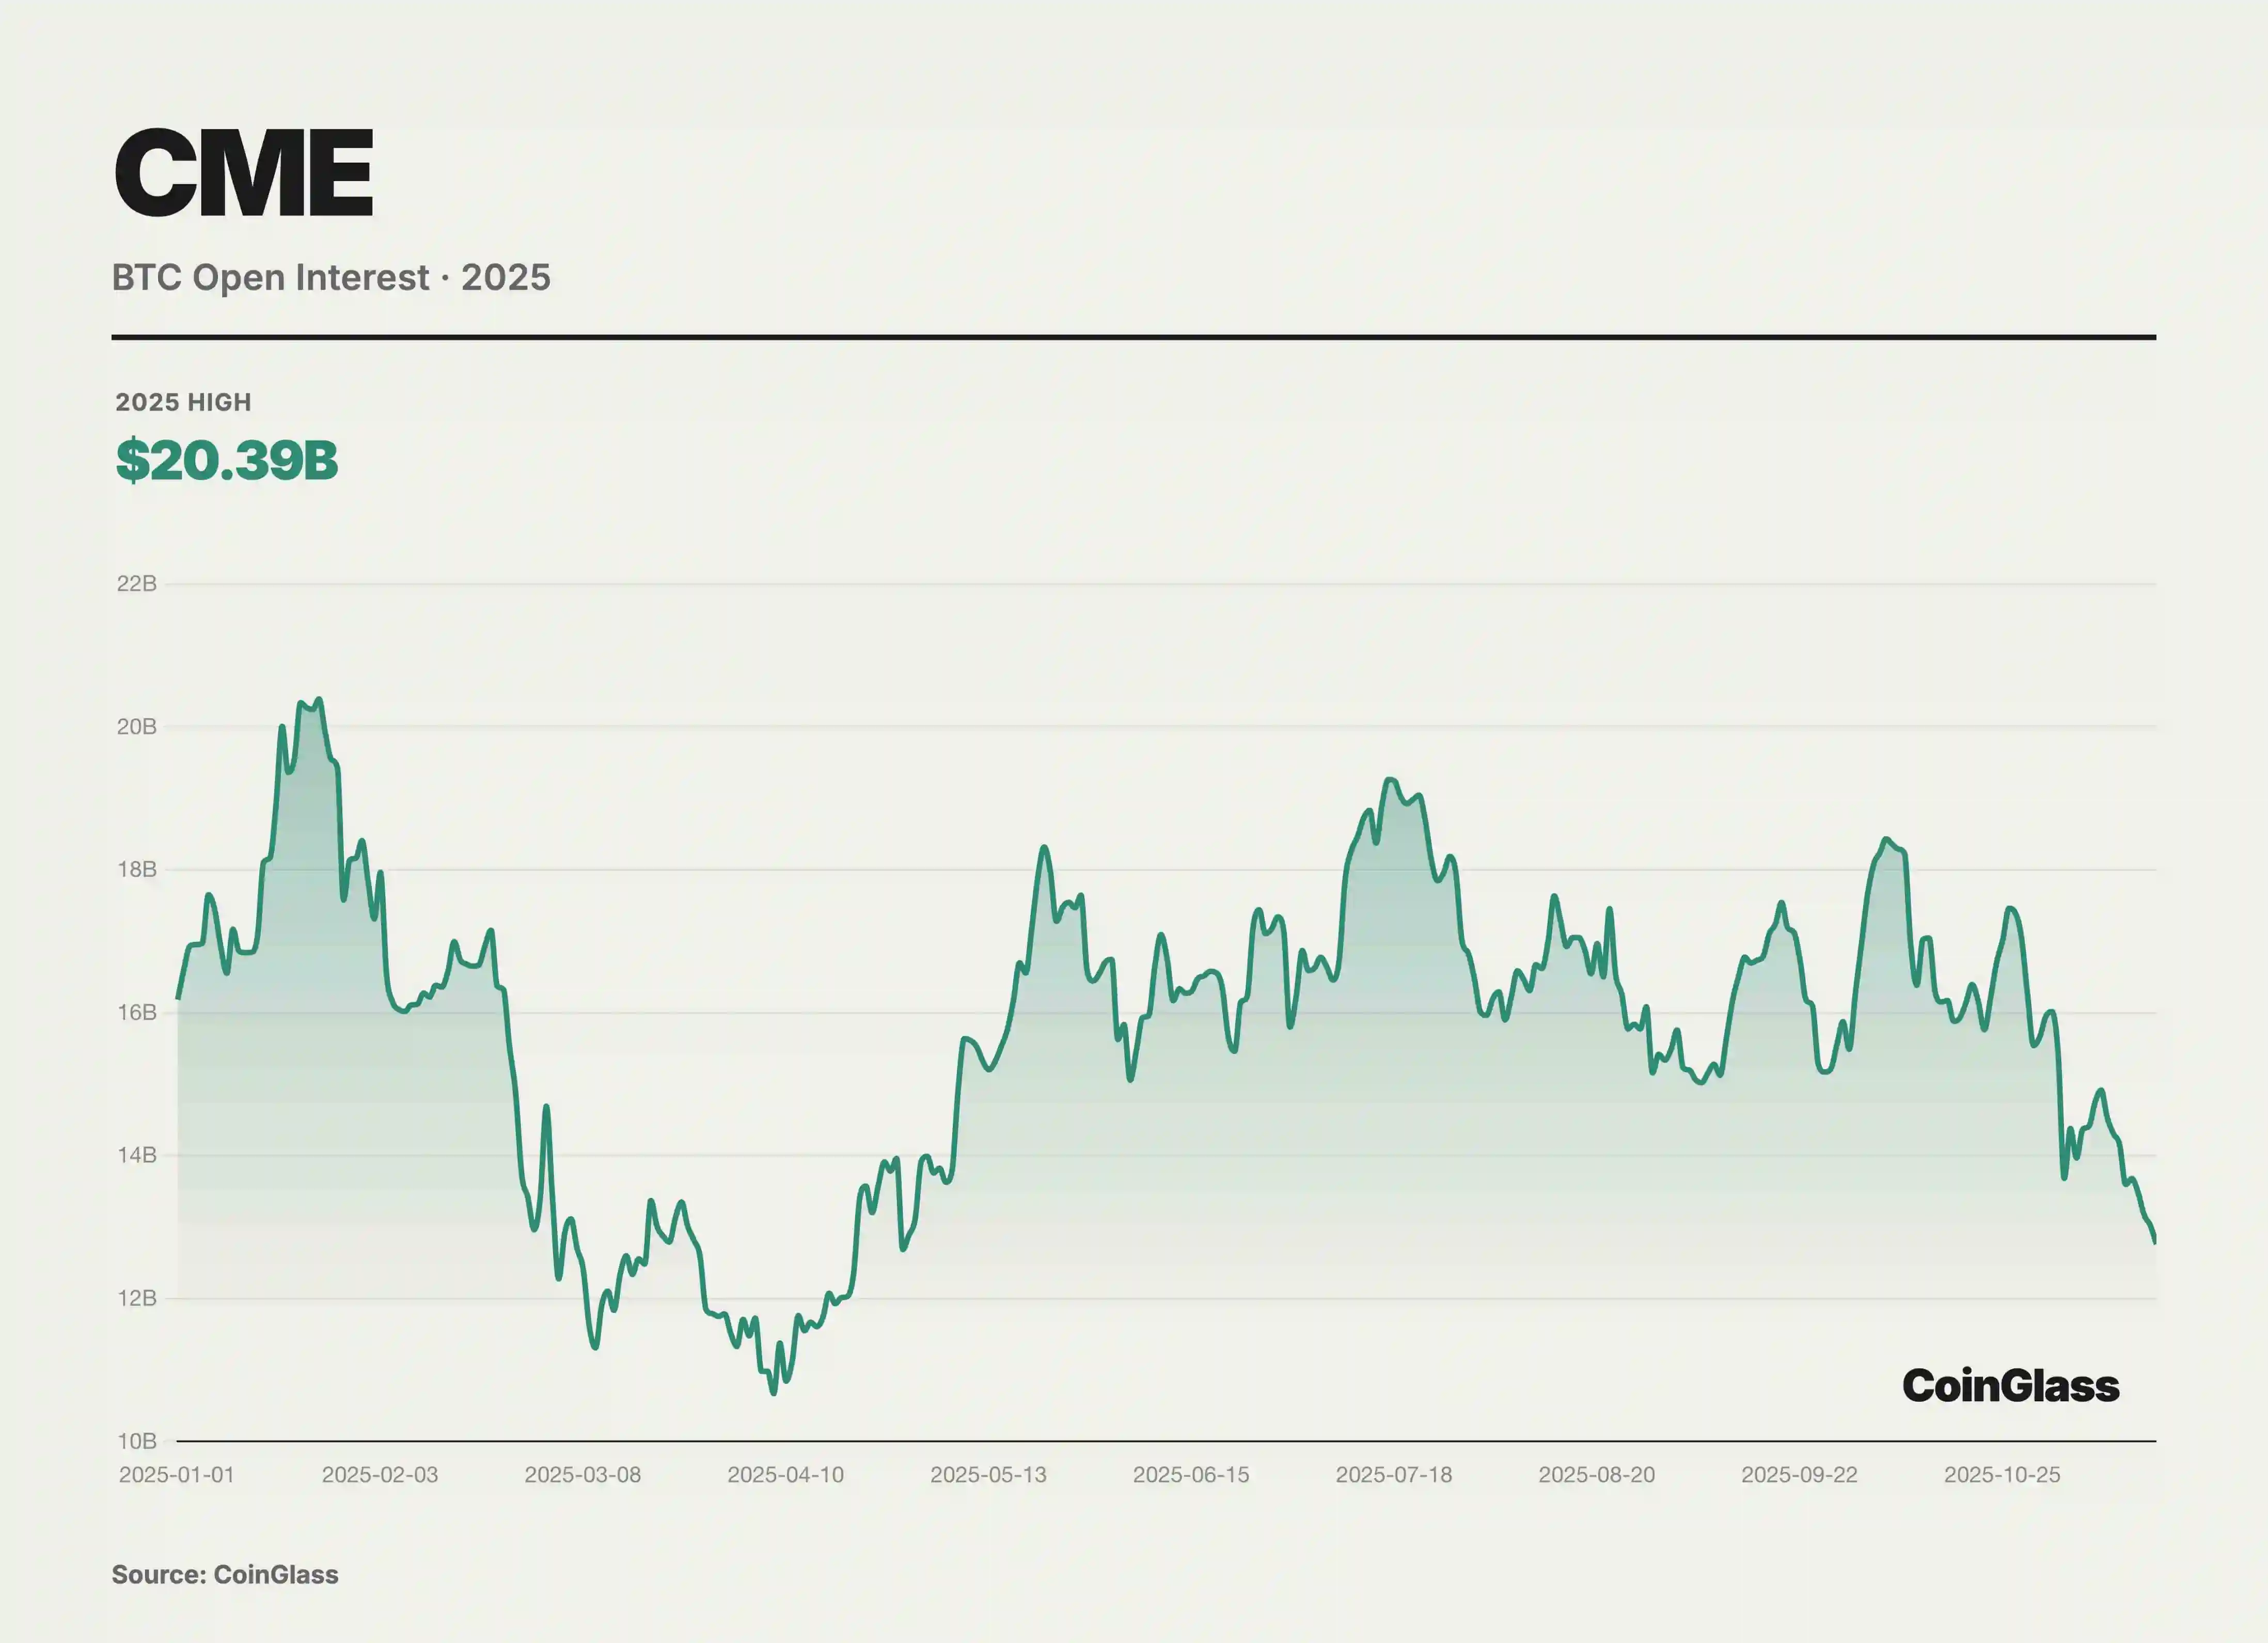
Task: Click the BTC Open Interest 2025 subtitle
Action: point(331,277)
